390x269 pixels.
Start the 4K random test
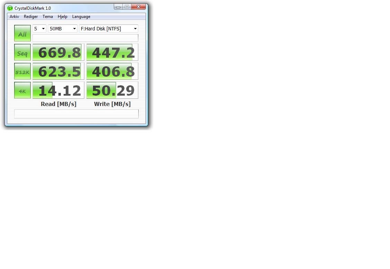coord(22,90)
